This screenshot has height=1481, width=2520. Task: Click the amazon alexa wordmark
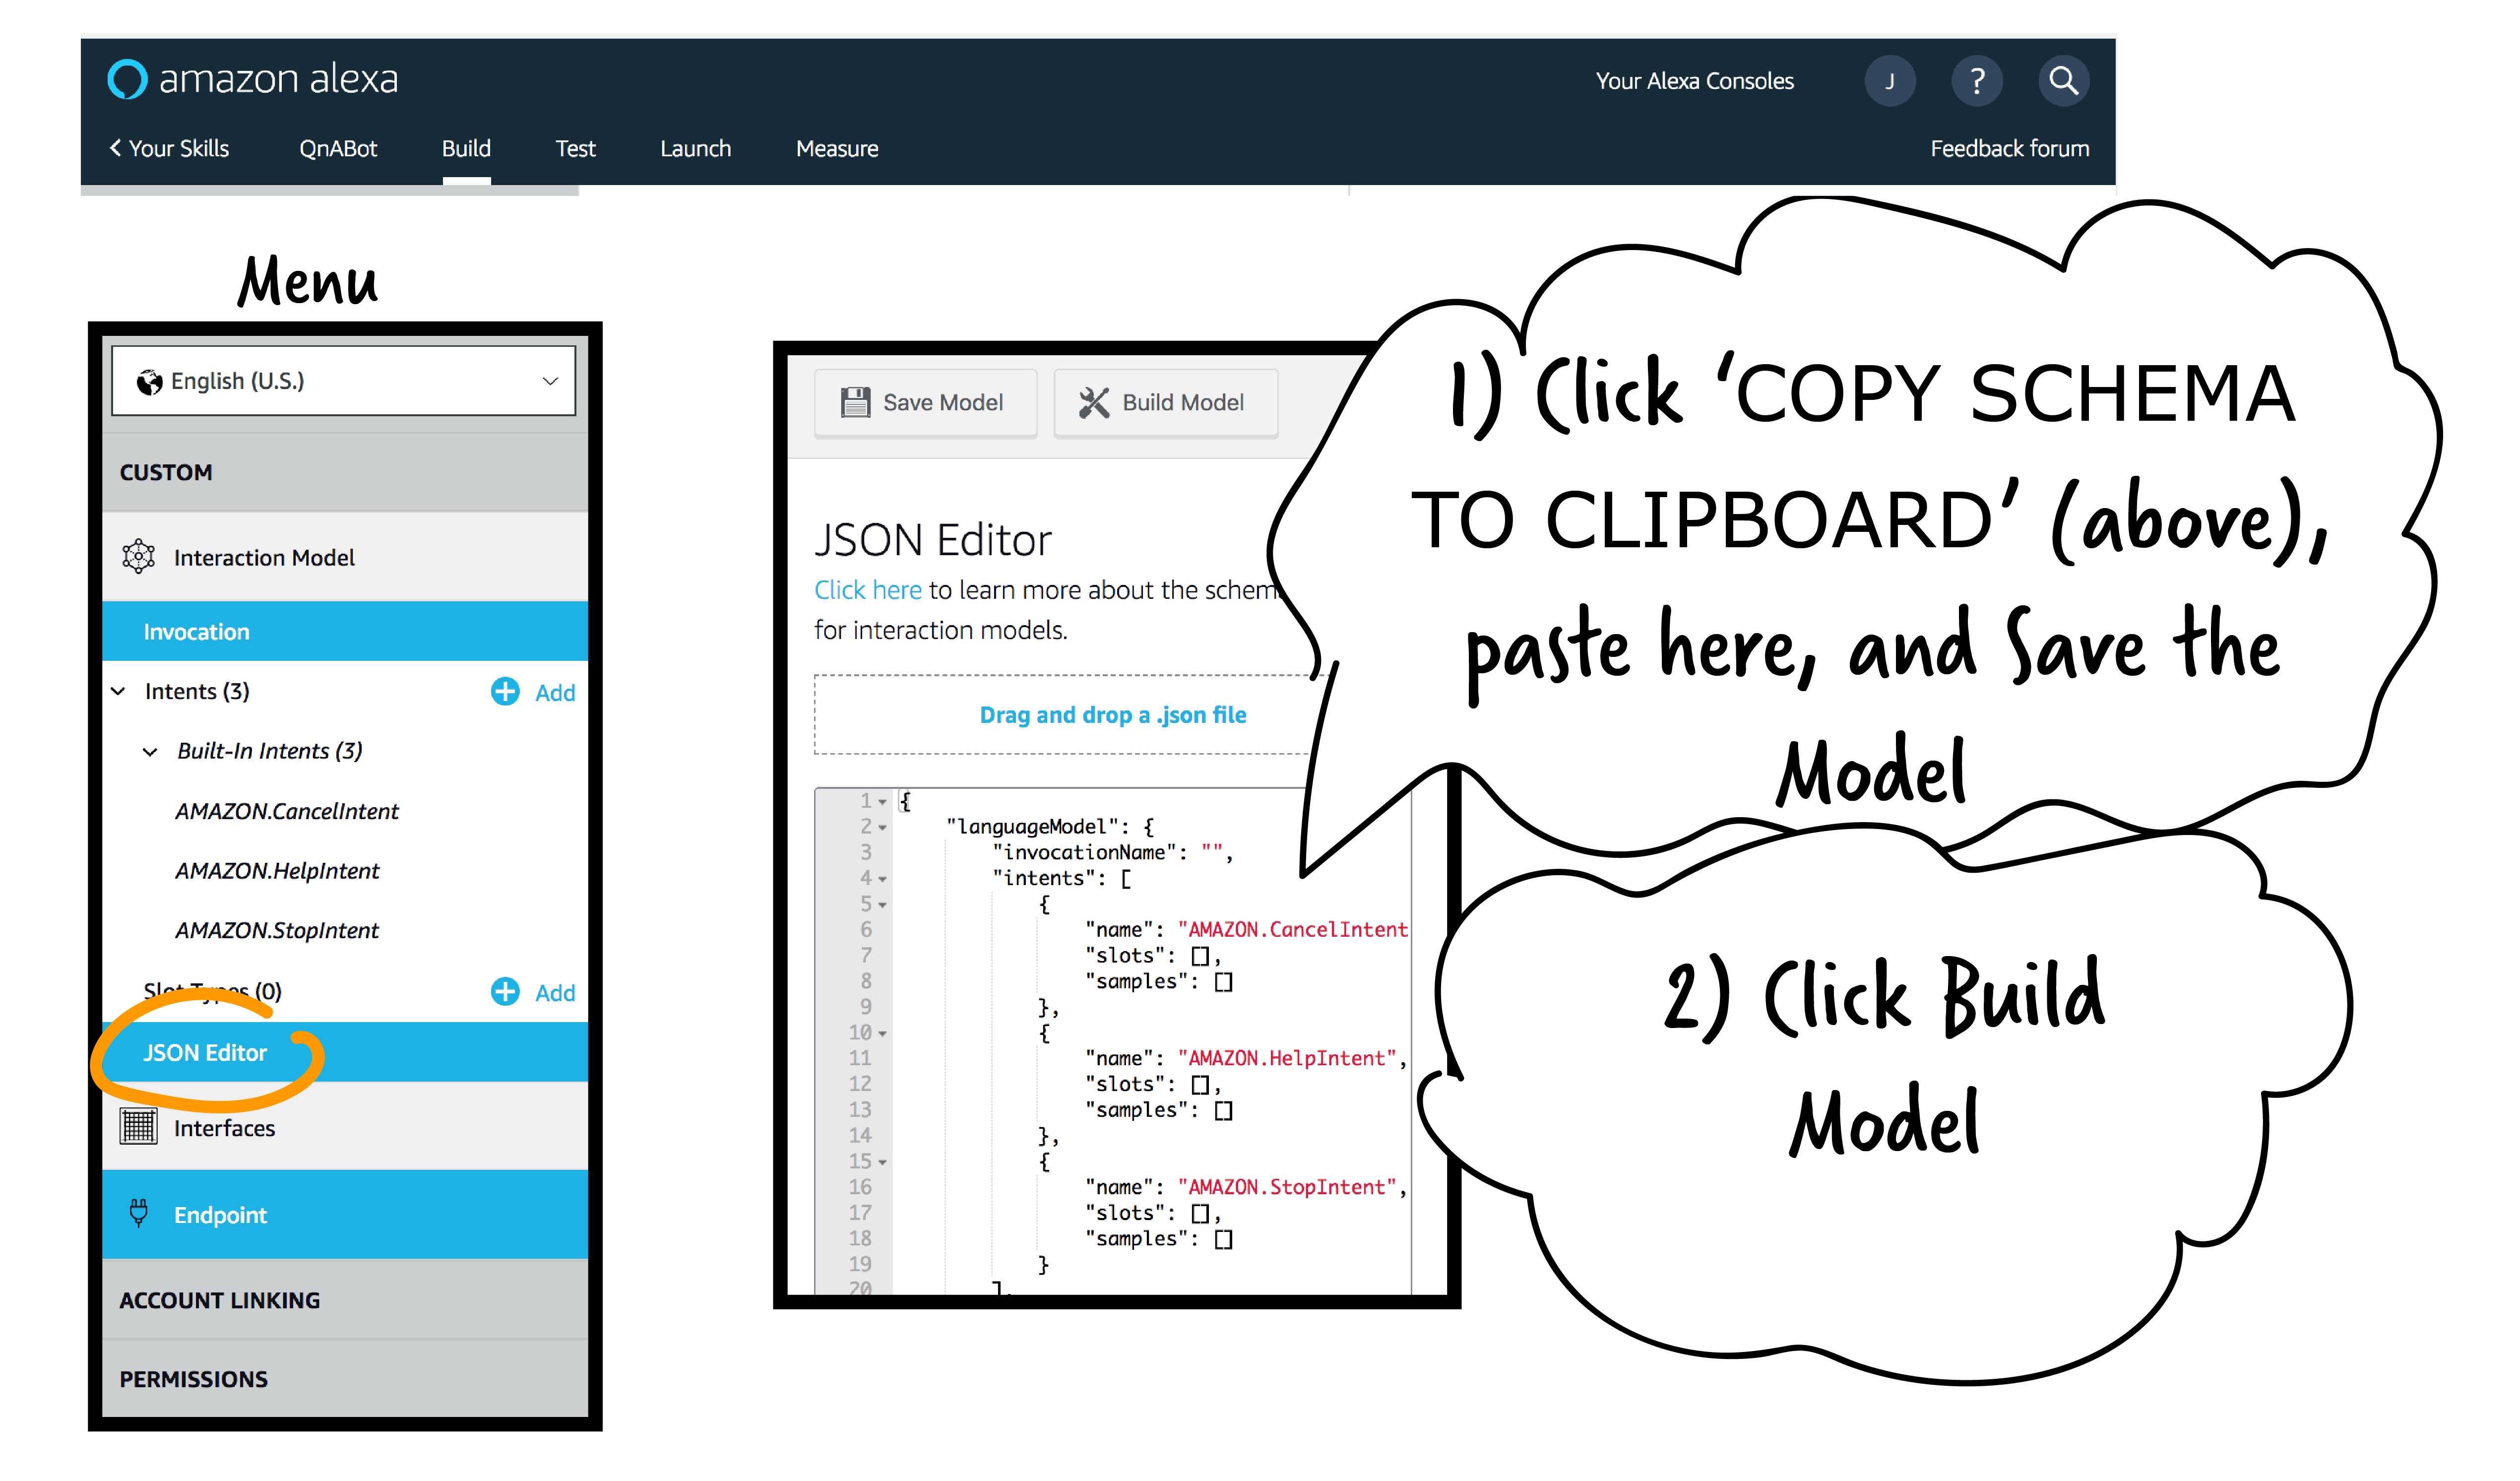(278, 78)
